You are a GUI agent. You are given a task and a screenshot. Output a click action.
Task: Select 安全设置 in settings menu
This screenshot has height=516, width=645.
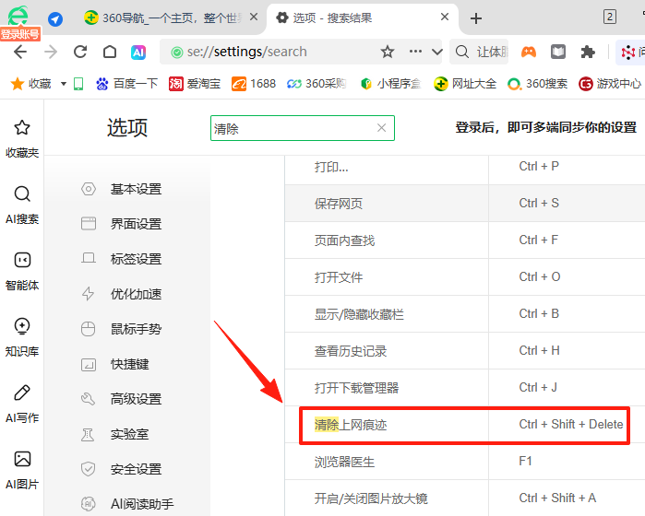click(122, 469)
